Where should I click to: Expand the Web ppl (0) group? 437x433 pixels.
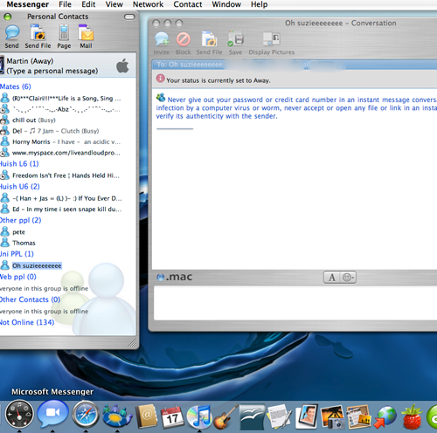pyautogui.click(x=18, y=277)
